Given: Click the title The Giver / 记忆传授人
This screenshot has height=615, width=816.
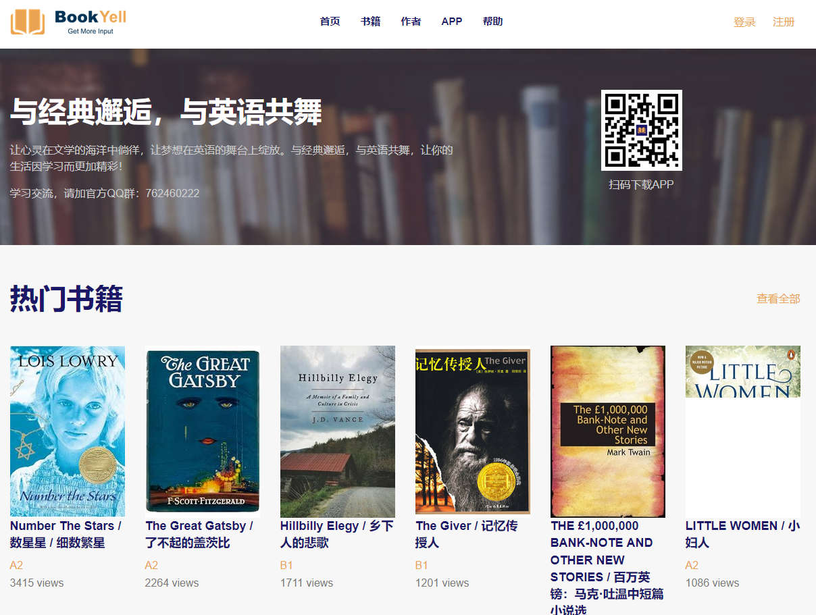Looking at the screenshot, I should point(467,534).
